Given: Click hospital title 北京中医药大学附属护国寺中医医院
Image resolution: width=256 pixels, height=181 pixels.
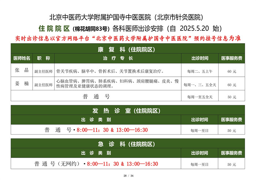Looking at the screenshot, I should 100,17.
